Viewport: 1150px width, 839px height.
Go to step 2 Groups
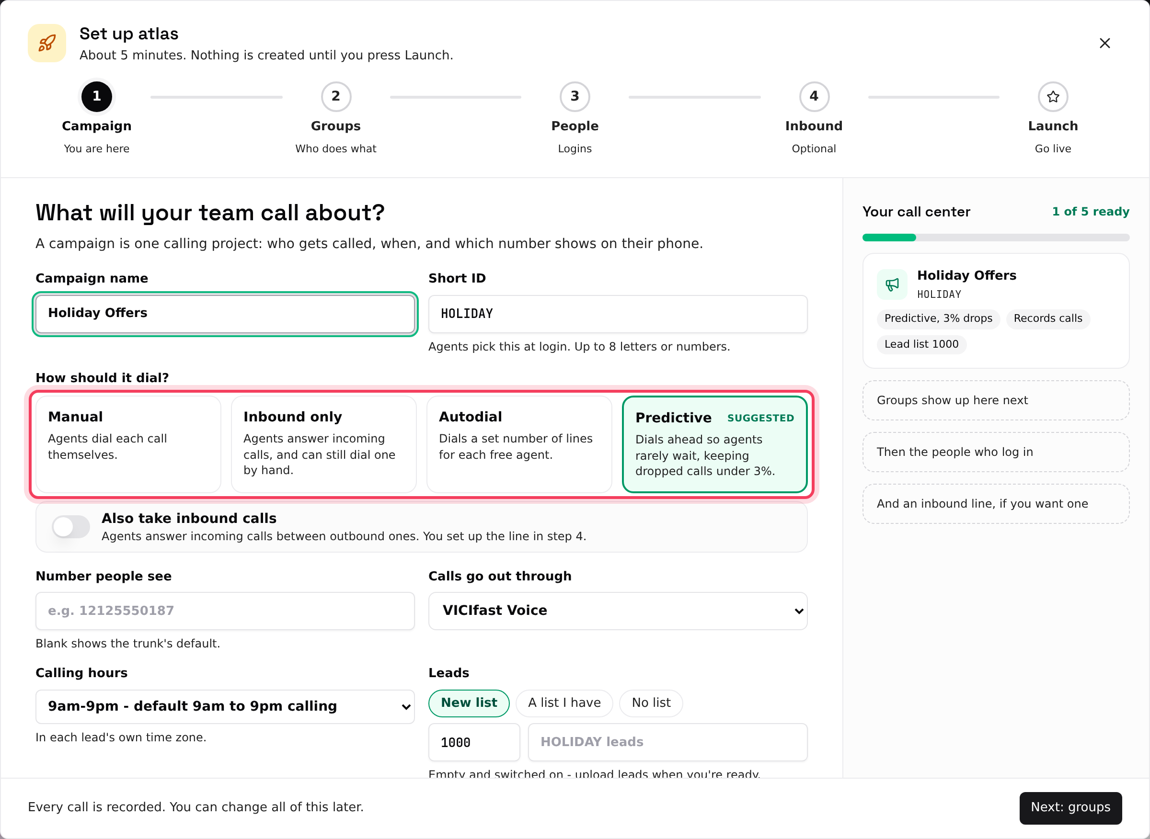[x=336, y=97]
